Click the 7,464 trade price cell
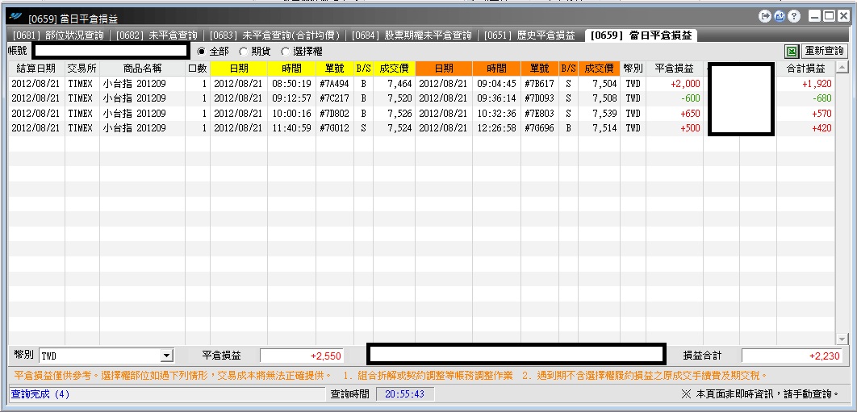 (394, 84)
